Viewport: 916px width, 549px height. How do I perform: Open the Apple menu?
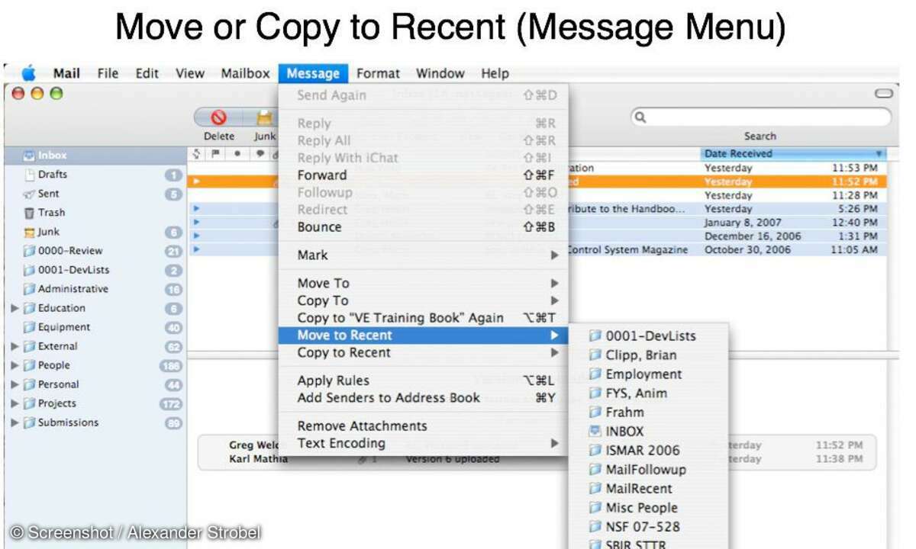29,74
